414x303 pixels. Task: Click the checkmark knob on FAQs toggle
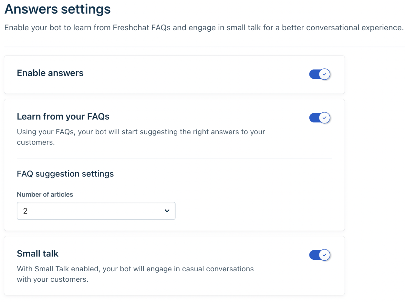click(x=324, y=118)
